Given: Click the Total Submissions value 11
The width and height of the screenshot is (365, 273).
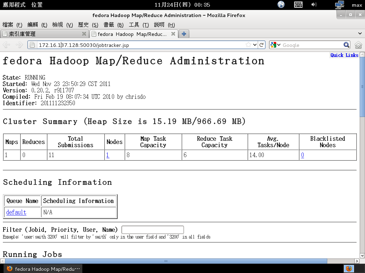Looking at the screenshot, I should click(x=51, y=155).
